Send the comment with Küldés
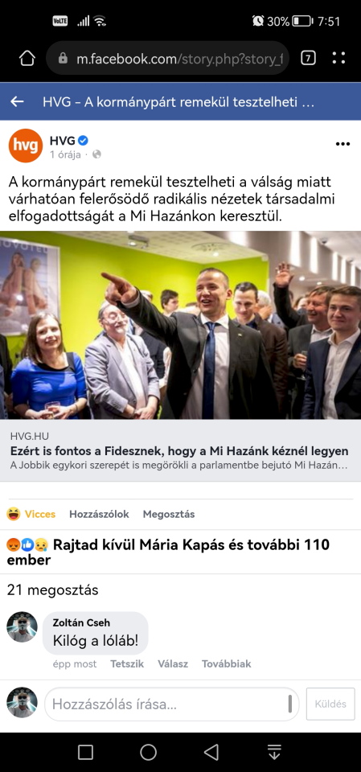 (330, 704)
